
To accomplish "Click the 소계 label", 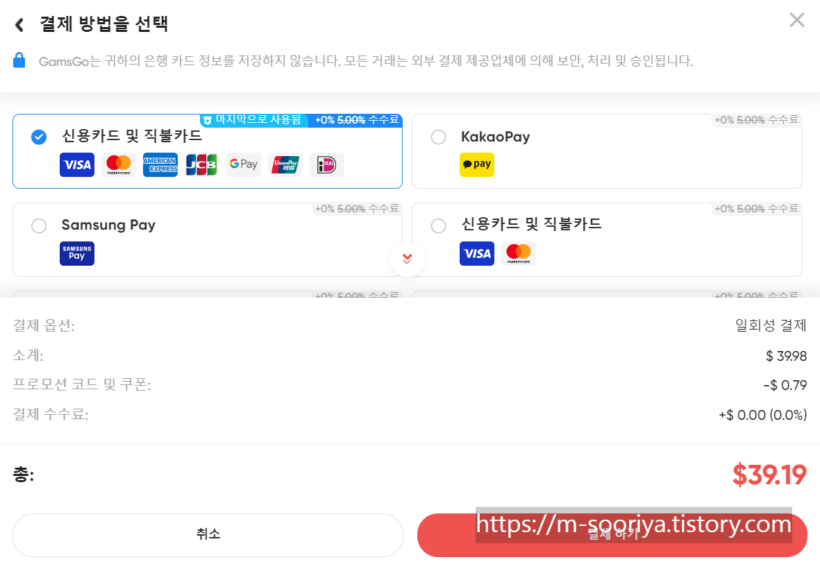I will (28, 355).
